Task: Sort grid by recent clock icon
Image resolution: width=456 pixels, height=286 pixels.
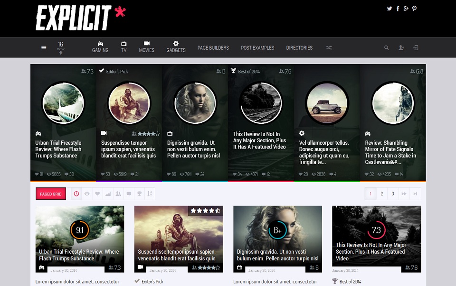Action: pyautogui.click(x=76, y=194)
